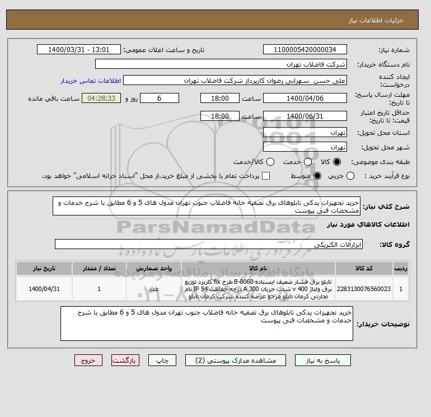Image resolution: width=431 pixels, height=417 pixels.
Task: Click the شرح کلی نیاز description box
Action: (207, 206)
